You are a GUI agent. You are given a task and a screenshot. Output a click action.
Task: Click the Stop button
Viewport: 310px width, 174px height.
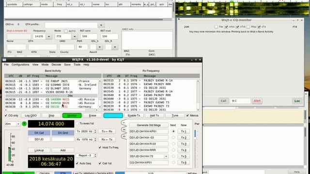(x=51, y=116)
